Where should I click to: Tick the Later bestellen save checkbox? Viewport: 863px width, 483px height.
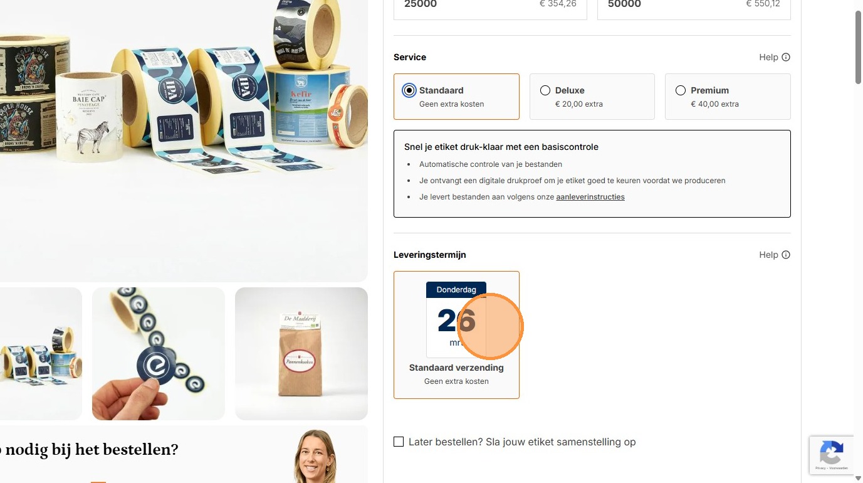click(x=399, y=442)
